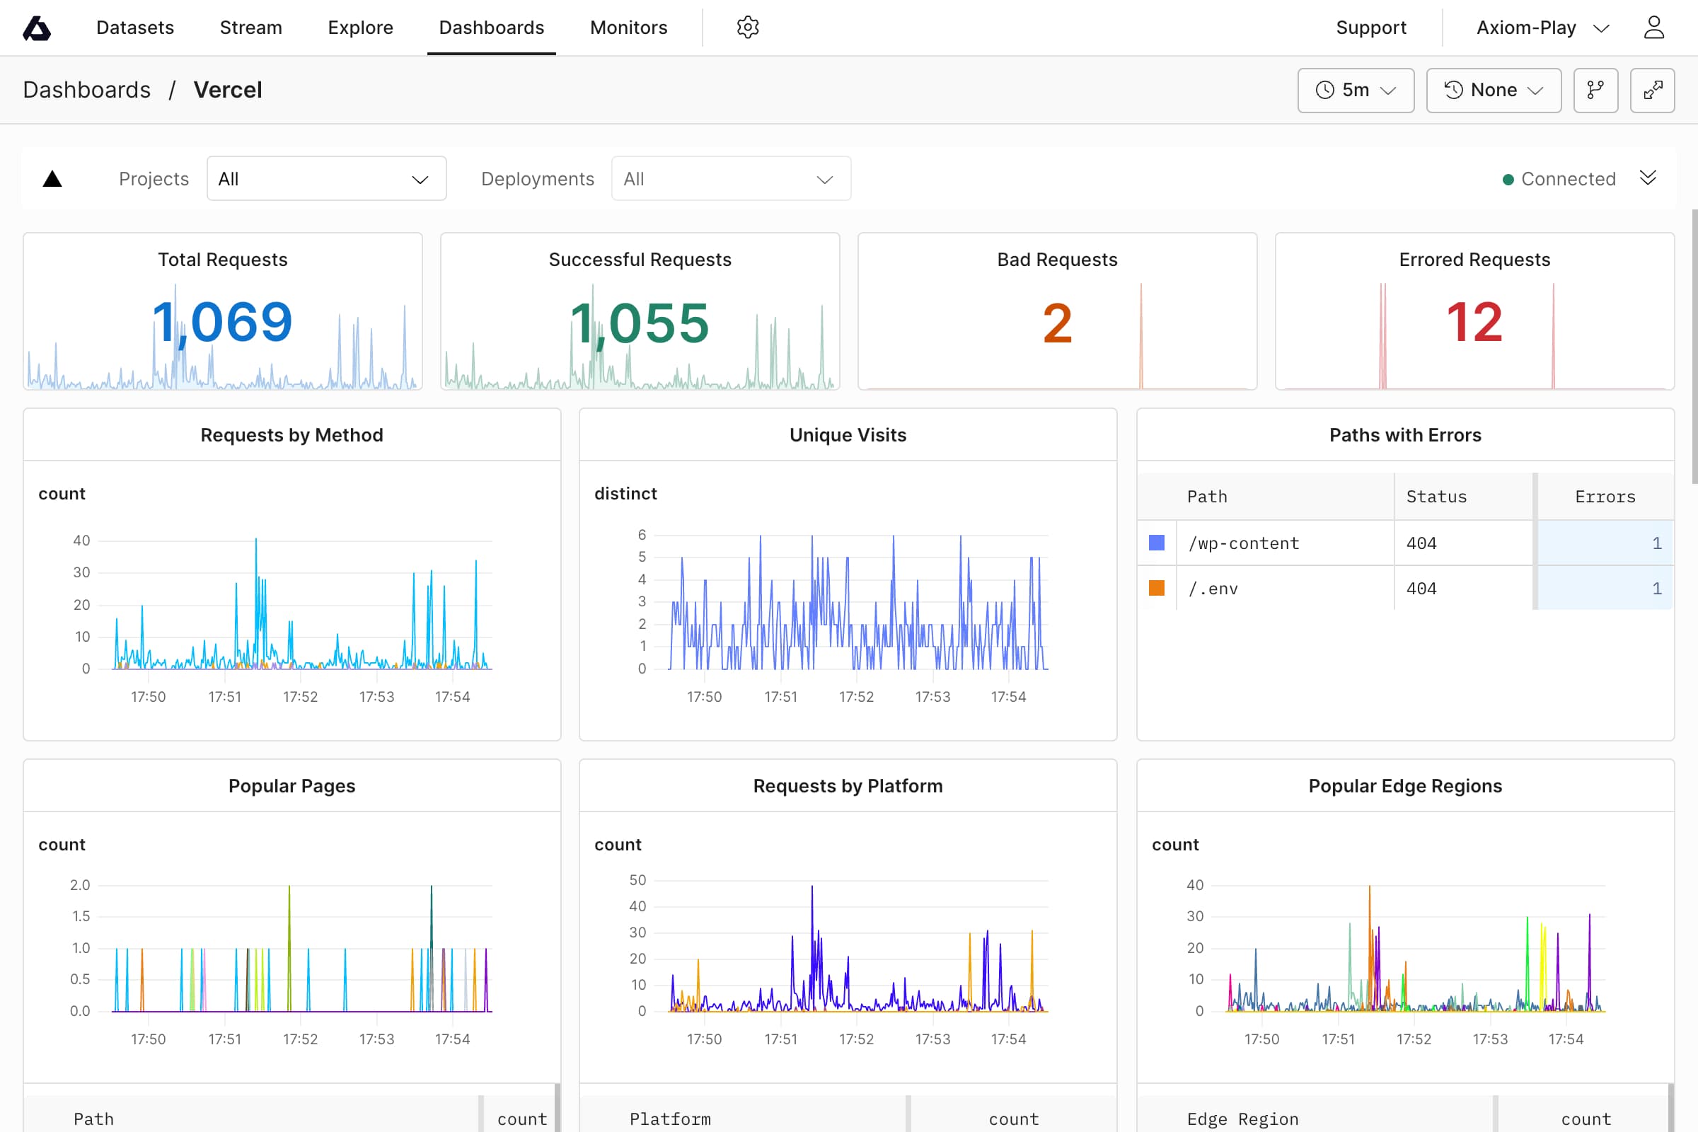The height and width of the screenshot is (1132, 1698).
Task: Click the Total Requests 1,069 card
Action: click(222, 311)
